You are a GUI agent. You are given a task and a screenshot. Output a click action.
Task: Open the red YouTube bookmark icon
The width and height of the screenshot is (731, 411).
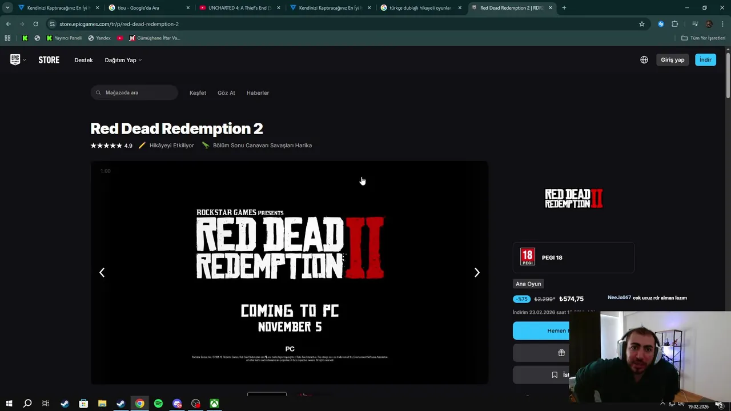(120, 38)
